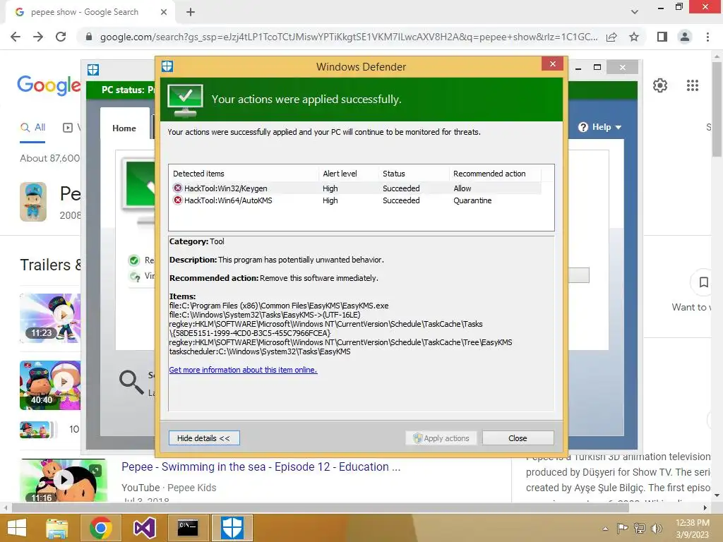Open the volume tray icon

(x=657, y=528)
